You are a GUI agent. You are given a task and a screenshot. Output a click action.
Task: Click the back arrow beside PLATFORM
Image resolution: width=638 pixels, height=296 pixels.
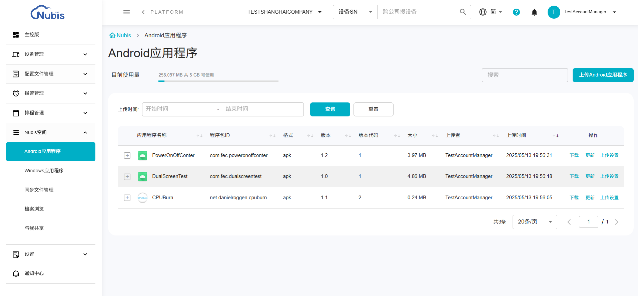(143, 12)
